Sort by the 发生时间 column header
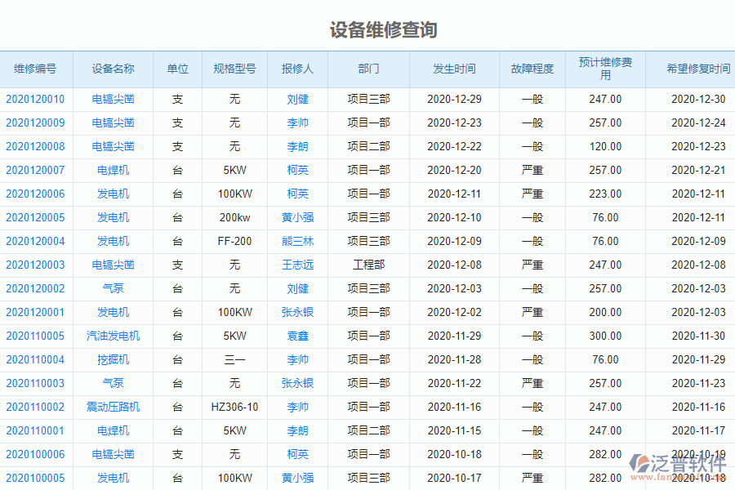This screenshot has height=490, width=735. pyautogui.click(x=452, y=69)
